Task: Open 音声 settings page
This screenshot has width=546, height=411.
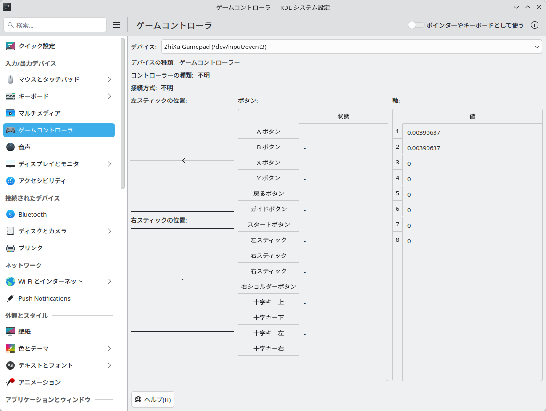Action: pos(59,147)
